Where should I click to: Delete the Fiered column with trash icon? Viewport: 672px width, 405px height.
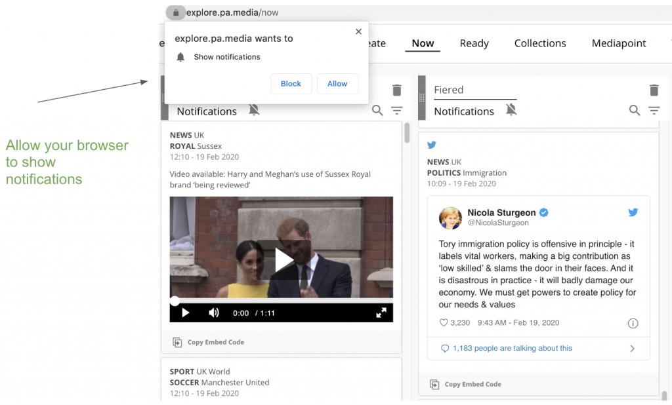pyautogui.click(x=654, y=90)
